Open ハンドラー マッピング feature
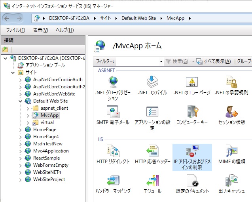Screen dimensions: 252x202 pyautogui.click(x=113, y=184)
